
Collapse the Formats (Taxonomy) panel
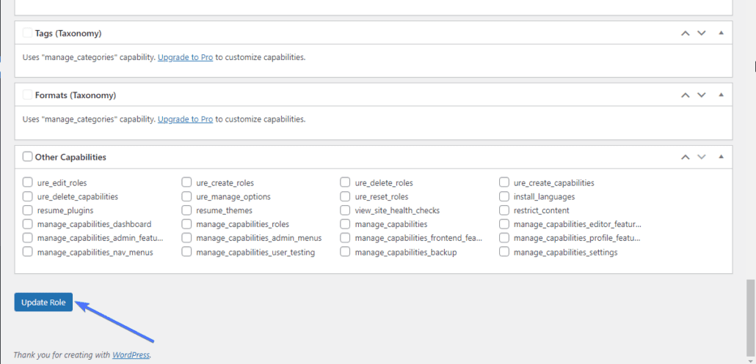722,94
